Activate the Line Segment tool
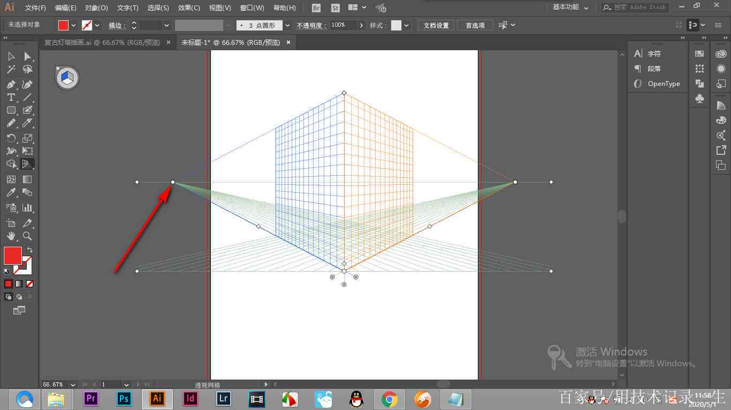 (x=27, y=97)
